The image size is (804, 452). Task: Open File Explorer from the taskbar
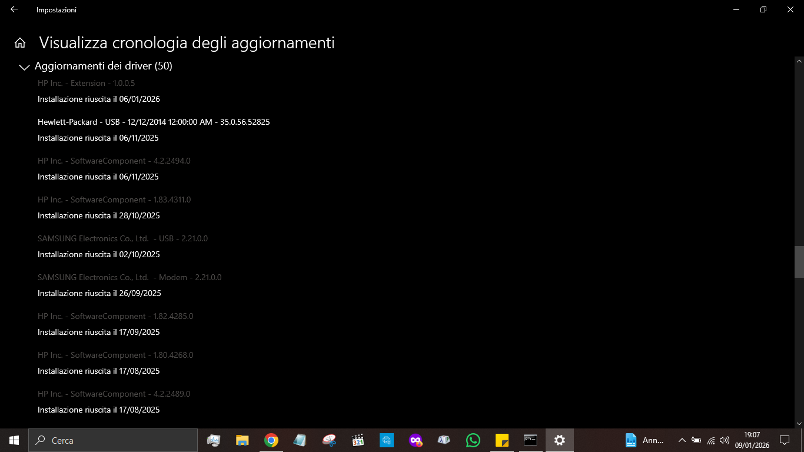242,440
